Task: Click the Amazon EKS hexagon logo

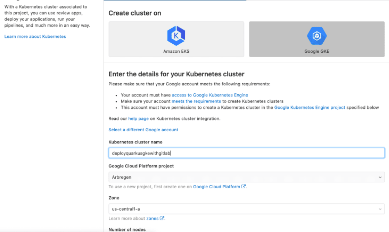Action: point(176,36)
